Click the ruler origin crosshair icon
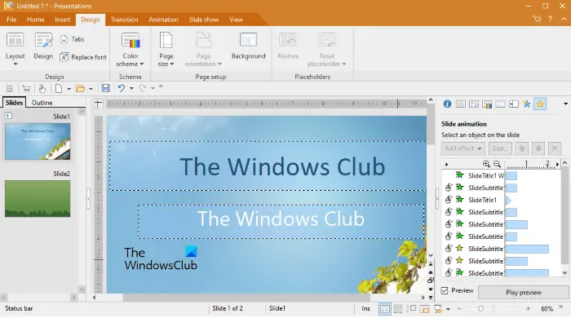 pos(99,104)
